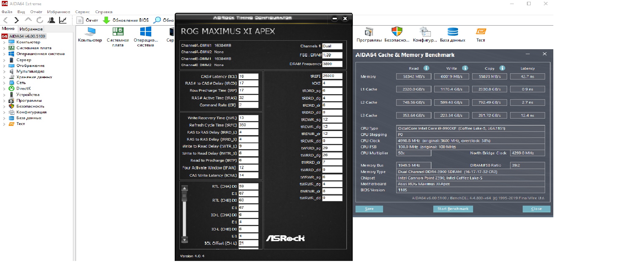632x264 pixels.
Task: Click the Обновления BIOS toolbar button
Action: [126, 20]
